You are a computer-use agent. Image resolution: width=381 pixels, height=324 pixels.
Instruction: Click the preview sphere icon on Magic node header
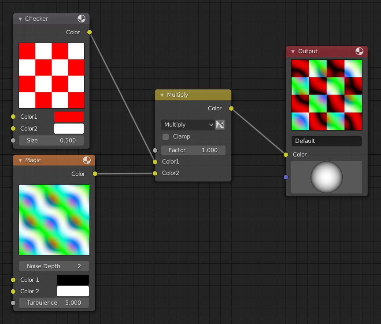click(86, 160)
